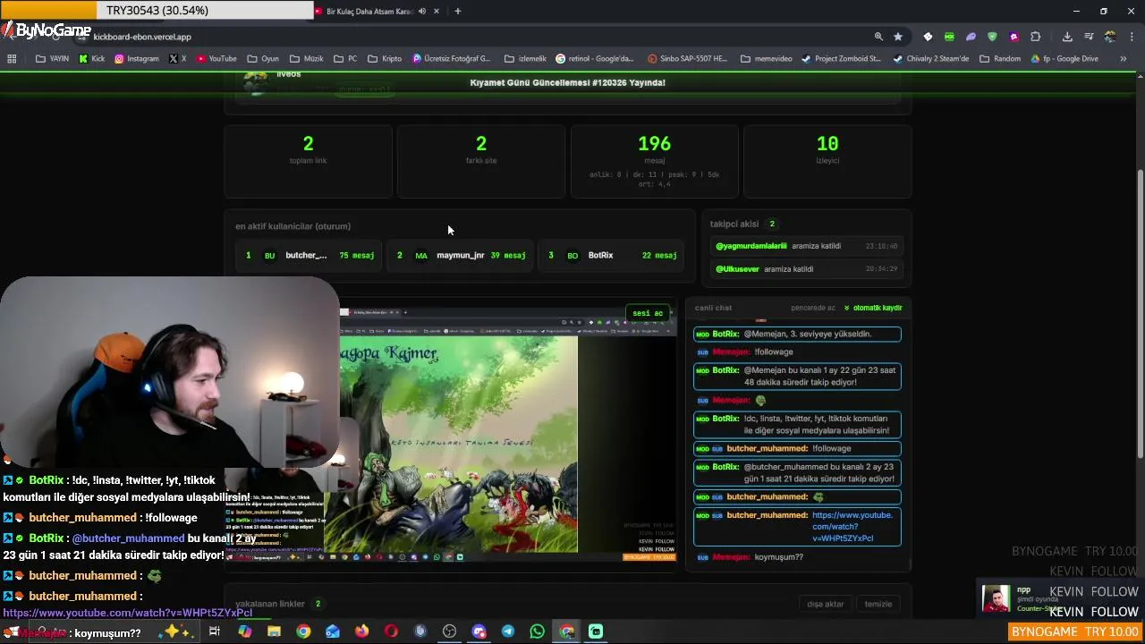
Task: Open the YouTube bookmark
Action: click(216, 59)
